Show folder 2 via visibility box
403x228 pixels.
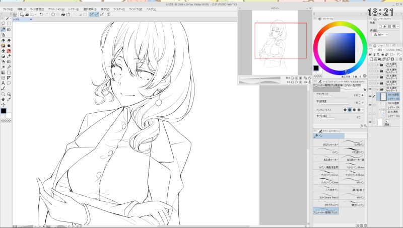pyautogui.click(x=370, y=65)
